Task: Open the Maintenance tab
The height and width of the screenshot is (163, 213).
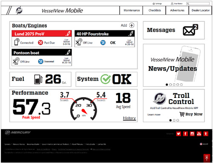Action: [x=131, y=10]
